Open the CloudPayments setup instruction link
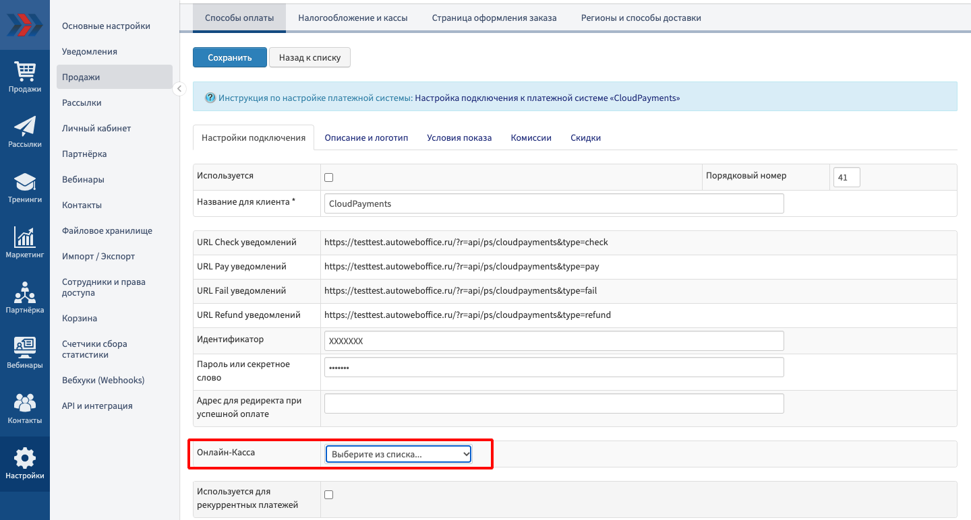The image size is (971, 520). 547,98
